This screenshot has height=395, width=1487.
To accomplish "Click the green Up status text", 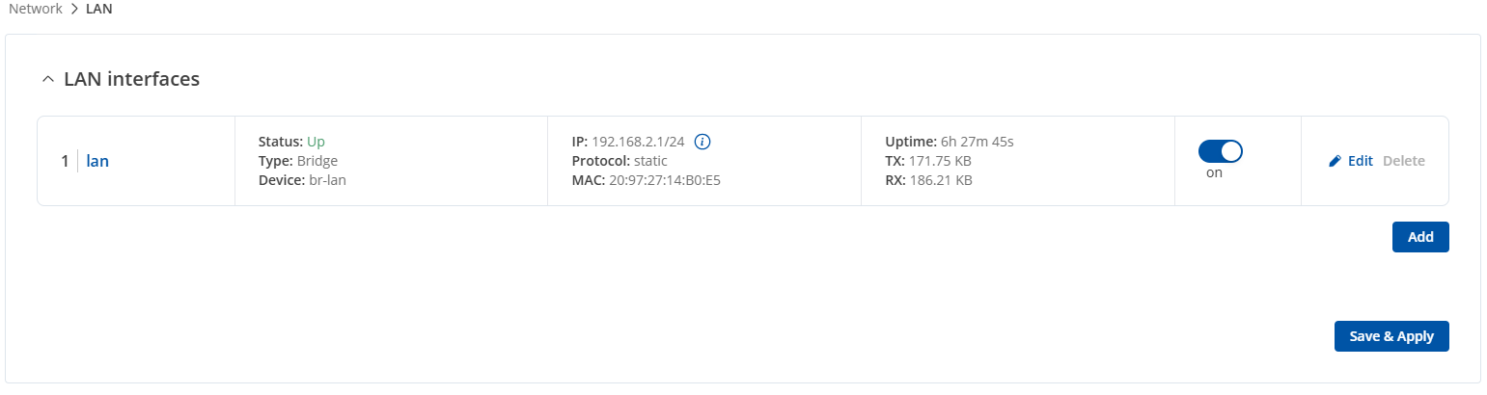I will (316, 142).
